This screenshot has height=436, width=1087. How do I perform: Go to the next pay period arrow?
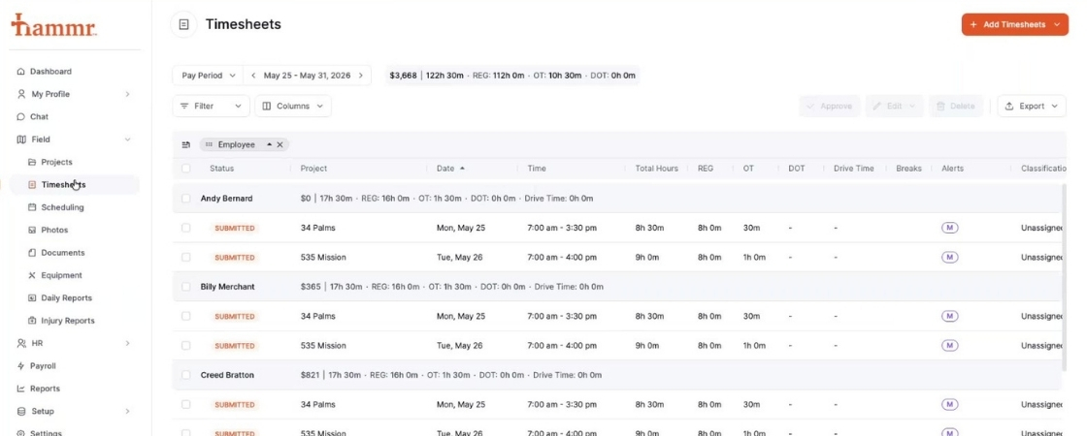360,76
